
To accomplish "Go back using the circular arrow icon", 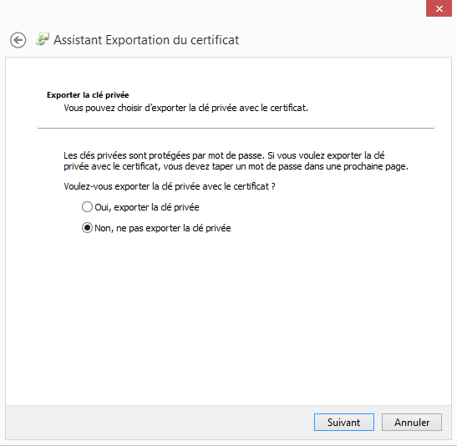I will pos(18,40).
